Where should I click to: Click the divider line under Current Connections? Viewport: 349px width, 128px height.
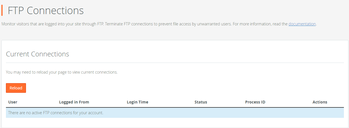[x=175, y=63]
